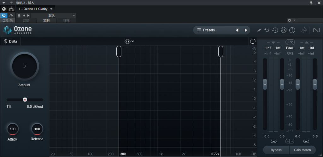Open the undo history clock icon
323x157 pixels.
tap(275, 30)
